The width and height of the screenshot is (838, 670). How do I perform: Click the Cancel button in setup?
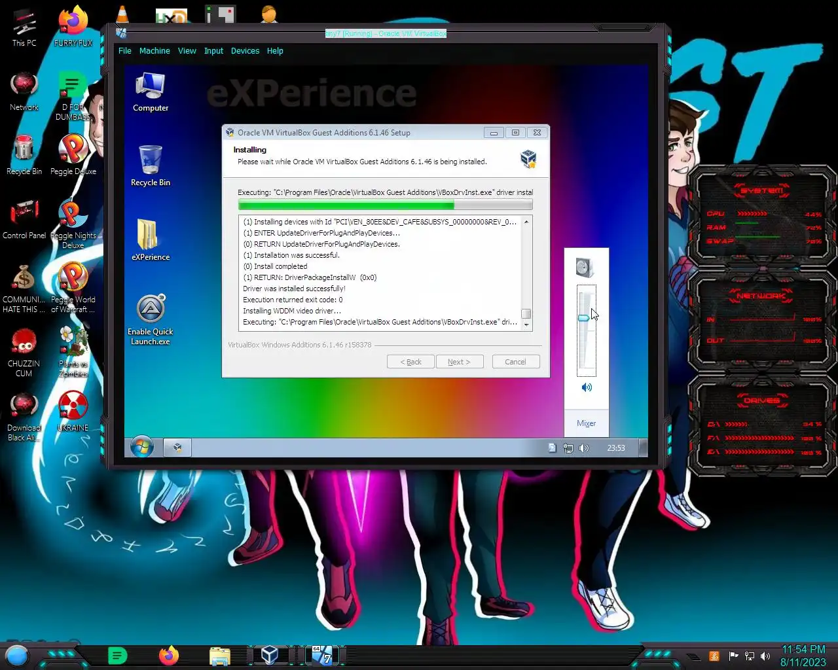point(515,362)
